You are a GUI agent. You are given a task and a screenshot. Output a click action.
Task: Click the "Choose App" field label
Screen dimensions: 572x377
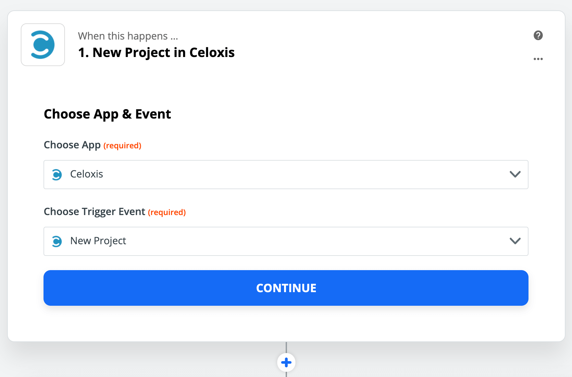(72, 145)
